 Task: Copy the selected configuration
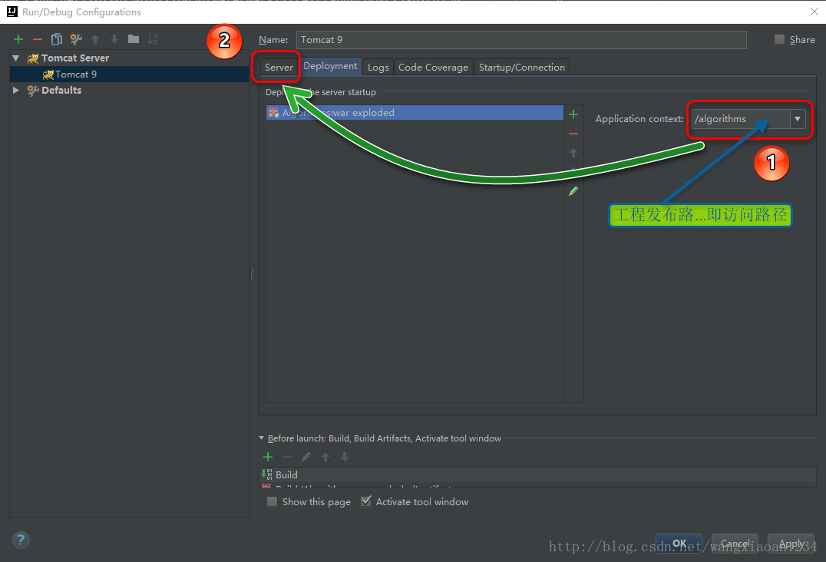56,39
